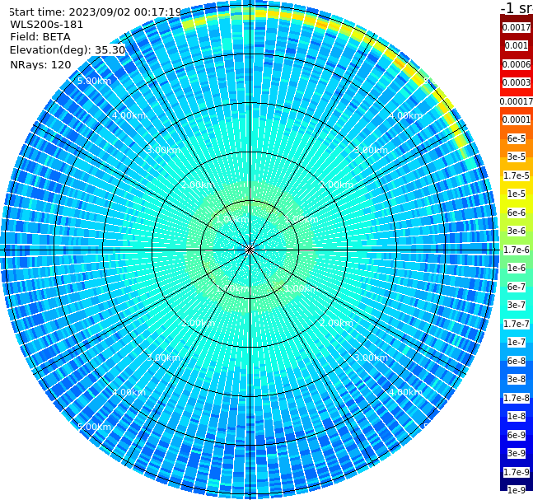Screen dimensions: 533x500
Task: Select the 3e-5 colorbar tick
Action: click(x=516, y=157)
